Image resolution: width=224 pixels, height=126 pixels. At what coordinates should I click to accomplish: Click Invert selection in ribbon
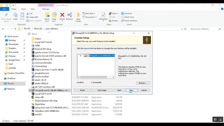tap(129, 21)
